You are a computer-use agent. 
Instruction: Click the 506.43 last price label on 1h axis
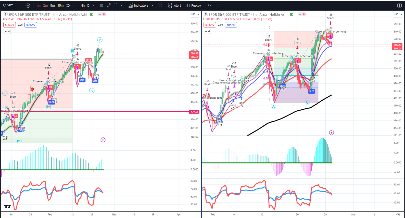(397, 45)
